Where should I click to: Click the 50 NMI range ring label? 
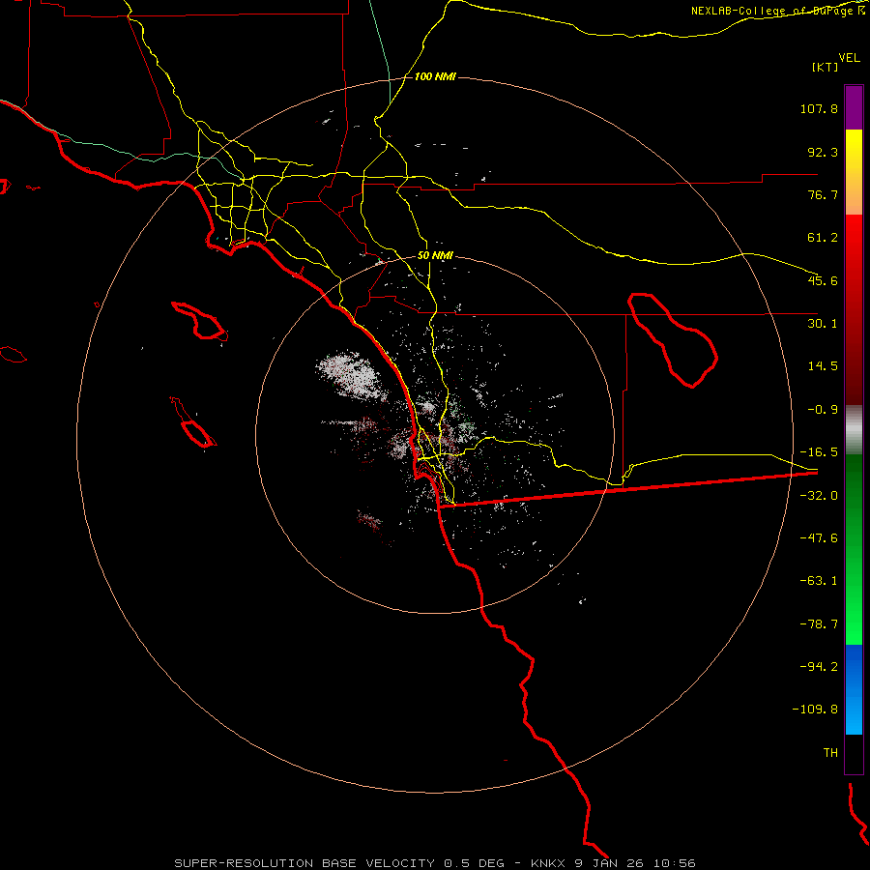(x=435, y=256)
